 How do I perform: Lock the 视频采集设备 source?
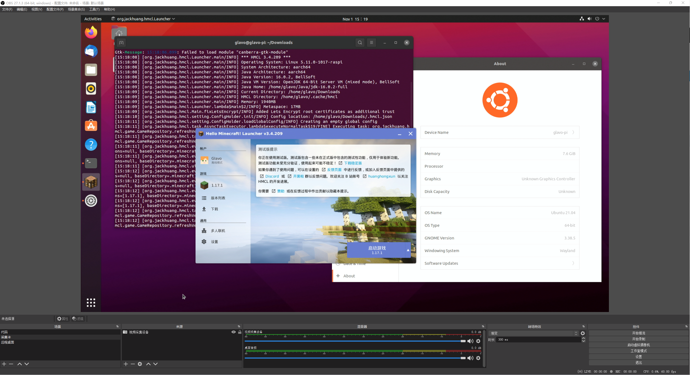click(x=239, y=332)
